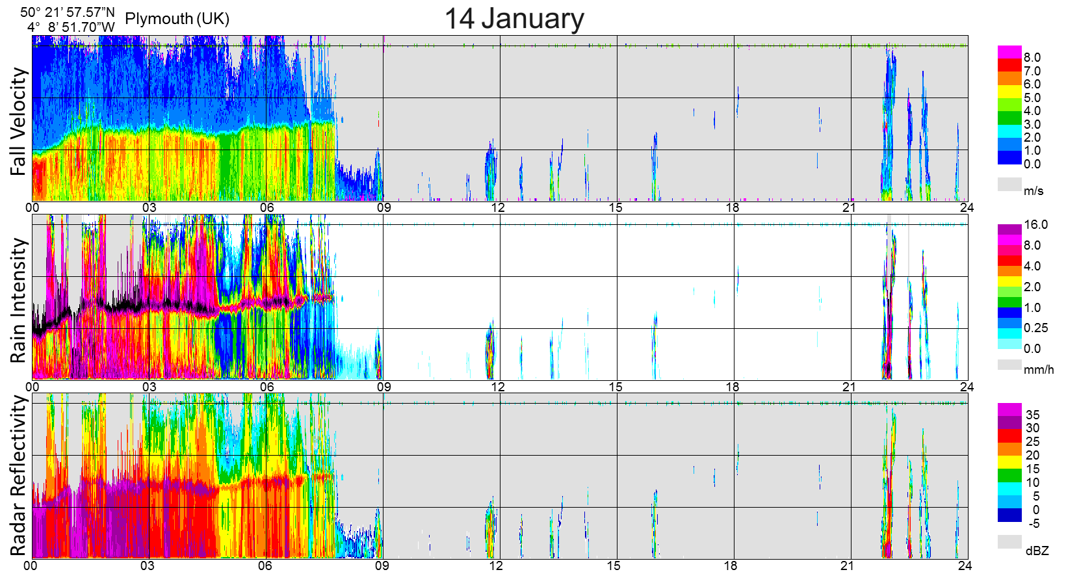Pick green swatch in Radar Reflectivity legend
The height and width of the screenshot is (585, 1066).
coord(1009,475)
